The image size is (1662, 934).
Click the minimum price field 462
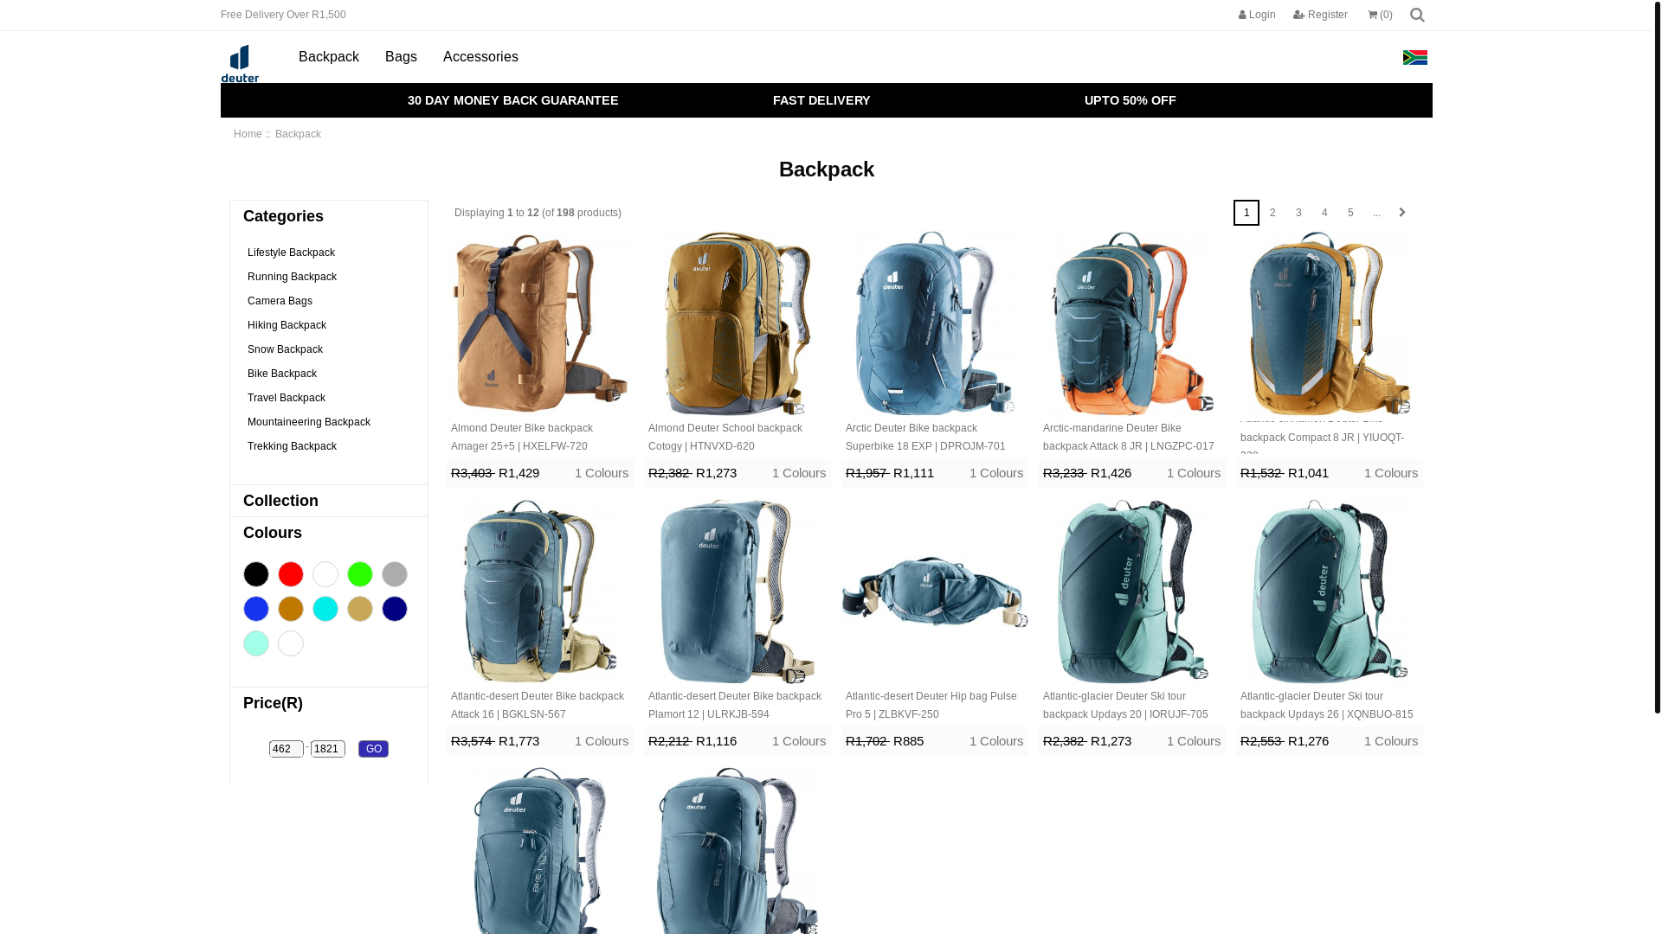point(287,749)
